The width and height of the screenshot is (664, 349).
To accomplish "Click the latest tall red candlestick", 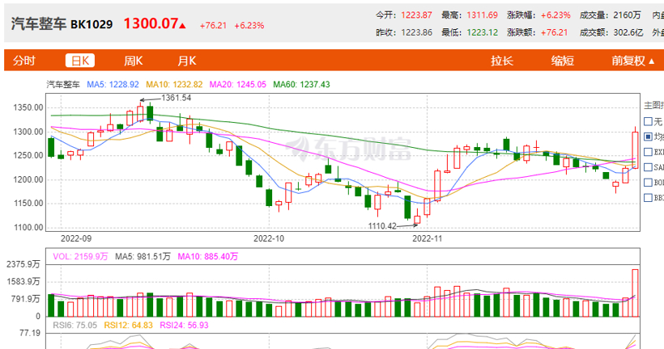I will pyautogui.click(x=636, y=149).
